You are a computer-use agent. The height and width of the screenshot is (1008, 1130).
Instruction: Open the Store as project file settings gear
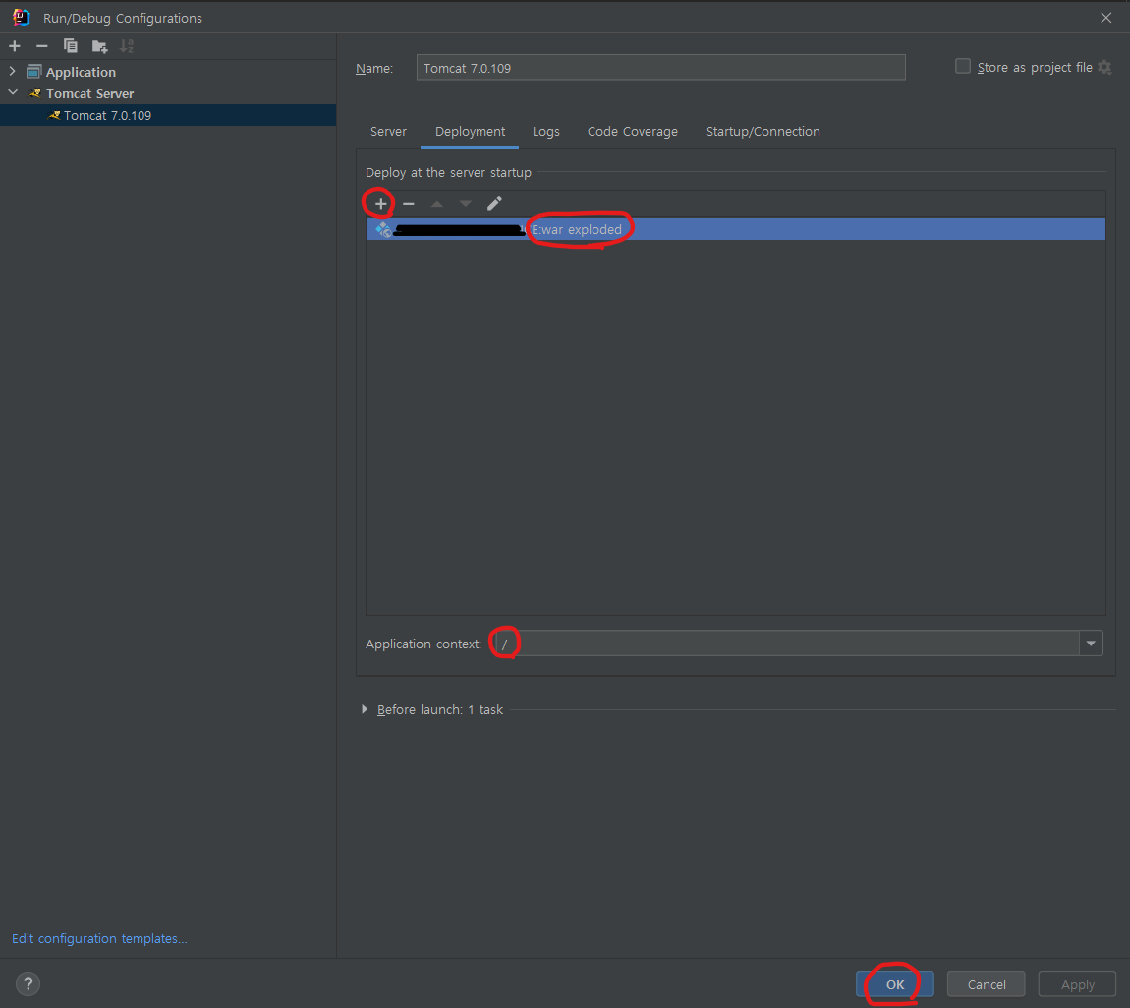tap(1104, 68)
